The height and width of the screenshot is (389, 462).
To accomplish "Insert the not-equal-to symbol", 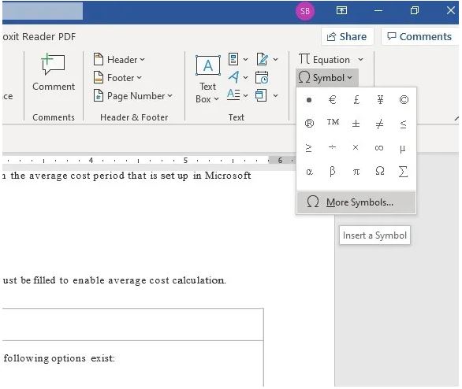I will (379, 124).
